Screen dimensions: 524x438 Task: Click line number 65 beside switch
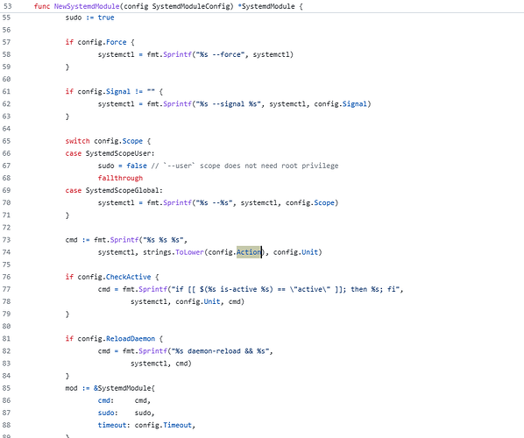click(x=6, y=141)
